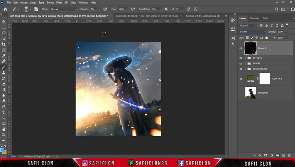Show the ORIGINAL layer
Viewport: 295px width, 167px height.
pos(241,93)
